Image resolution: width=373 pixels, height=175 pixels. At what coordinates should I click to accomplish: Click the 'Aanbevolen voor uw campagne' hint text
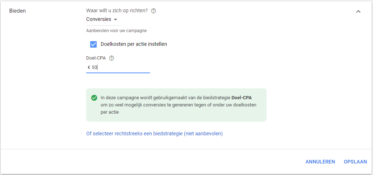[116, 31]
